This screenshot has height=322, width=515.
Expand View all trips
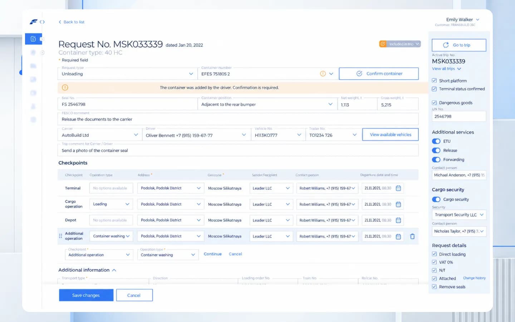[446, 69]
